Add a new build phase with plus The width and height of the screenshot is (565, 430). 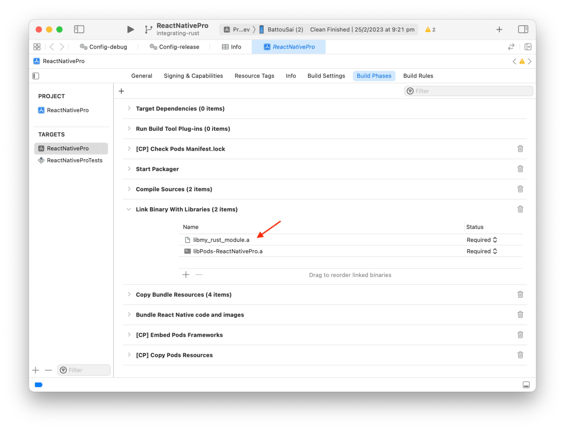(x=122, y=91)
